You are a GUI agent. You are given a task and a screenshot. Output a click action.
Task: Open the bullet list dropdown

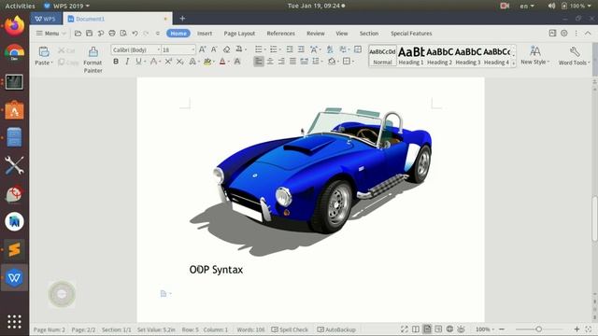tap(265, 49)
